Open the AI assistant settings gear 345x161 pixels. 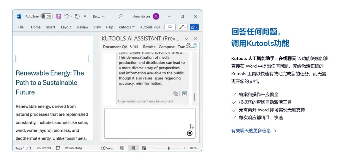(188, 45)
